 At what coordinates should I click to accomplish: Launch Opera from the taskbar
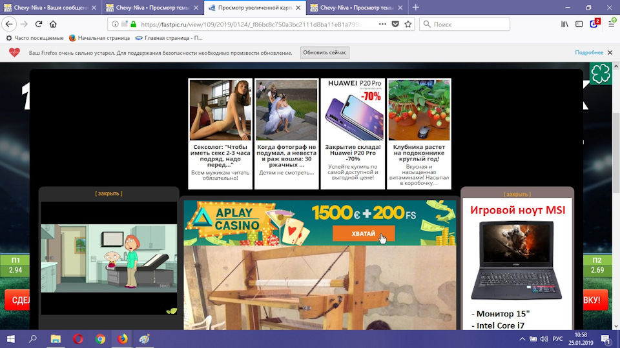[x=78, y=339]
